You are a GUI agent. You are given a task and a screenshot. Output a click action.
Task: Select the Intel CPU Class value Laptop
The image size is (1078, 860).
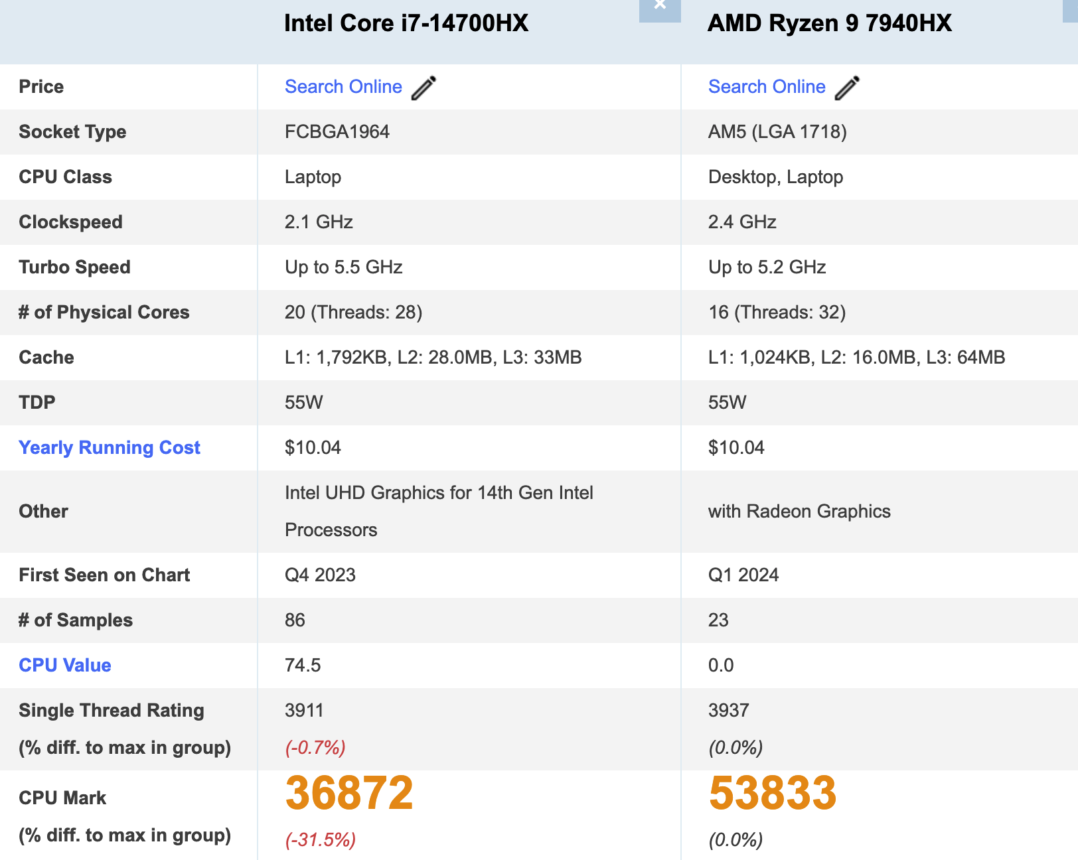pos(313,177)
